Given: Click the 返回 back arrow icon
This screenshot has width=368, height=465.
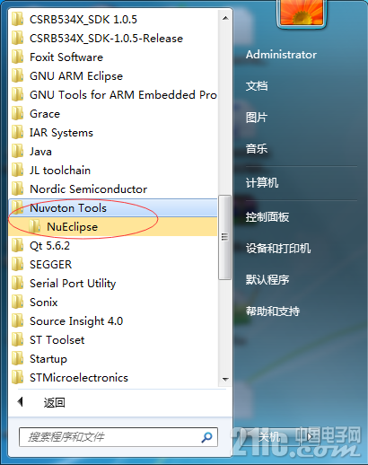Looking at the screenshot, I should tap(21, 402).
